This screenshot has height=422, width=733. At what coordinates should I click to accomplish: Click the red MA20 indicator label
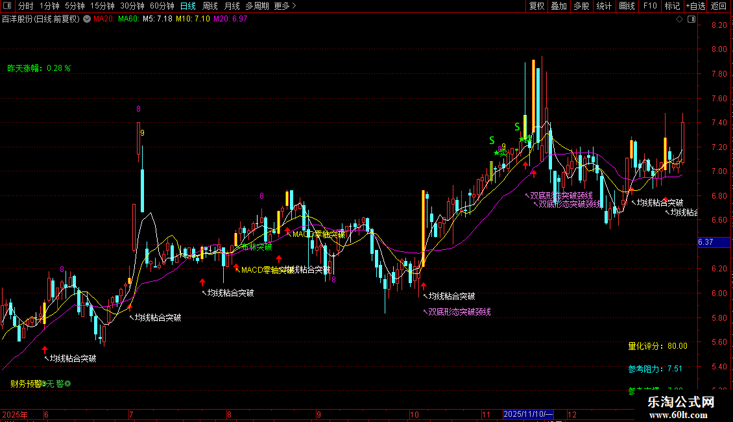pyautogui.click(x=104, y=19)
